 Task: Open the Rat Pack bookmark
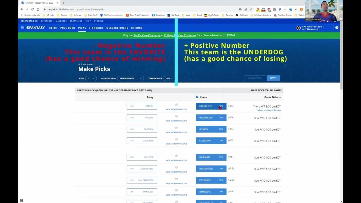[173, 15]
